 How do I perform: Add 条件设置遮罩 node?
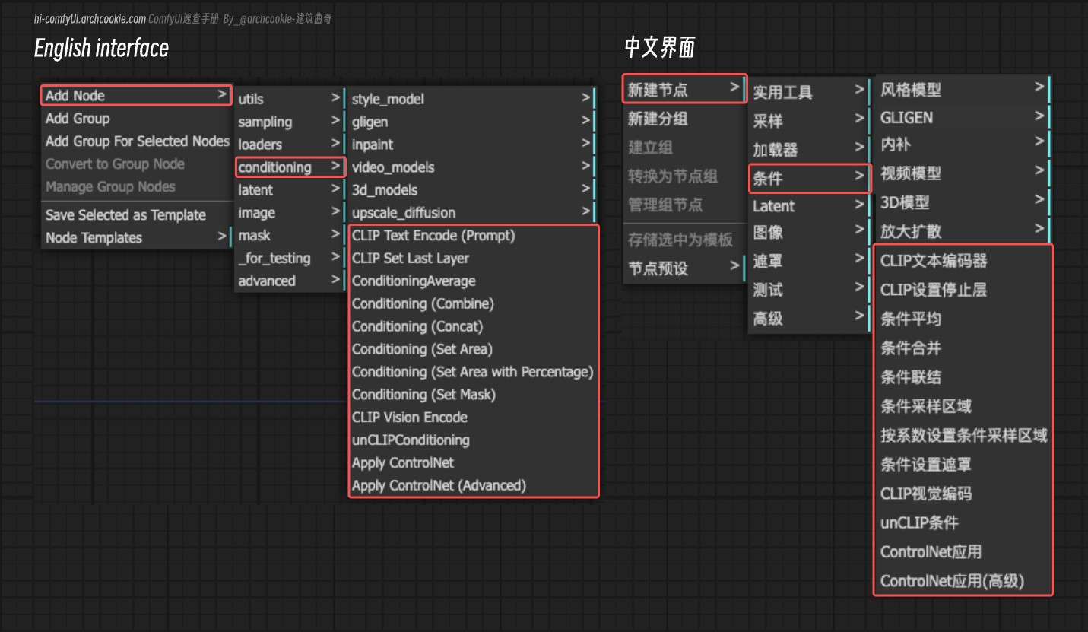click(963, 465)
